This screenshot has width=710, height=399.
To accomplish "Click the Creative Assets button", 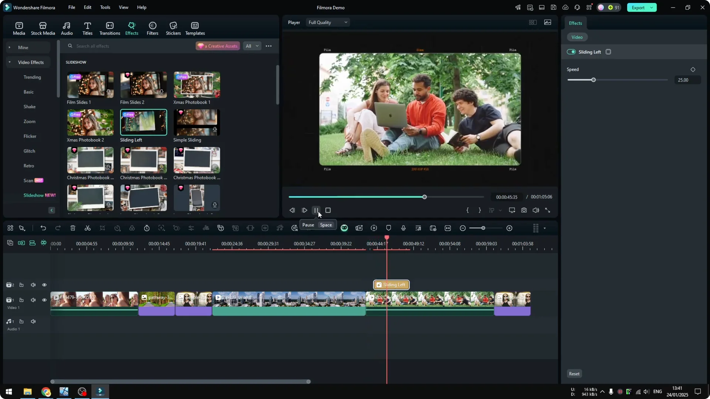I will (218, 46).
